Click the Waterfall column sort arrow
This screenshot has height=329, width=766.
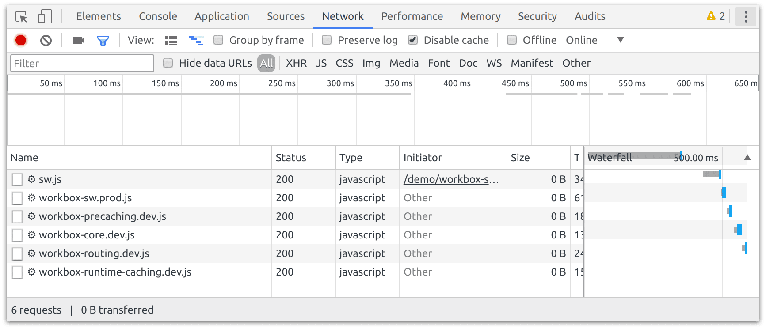[x=747, y=158]
